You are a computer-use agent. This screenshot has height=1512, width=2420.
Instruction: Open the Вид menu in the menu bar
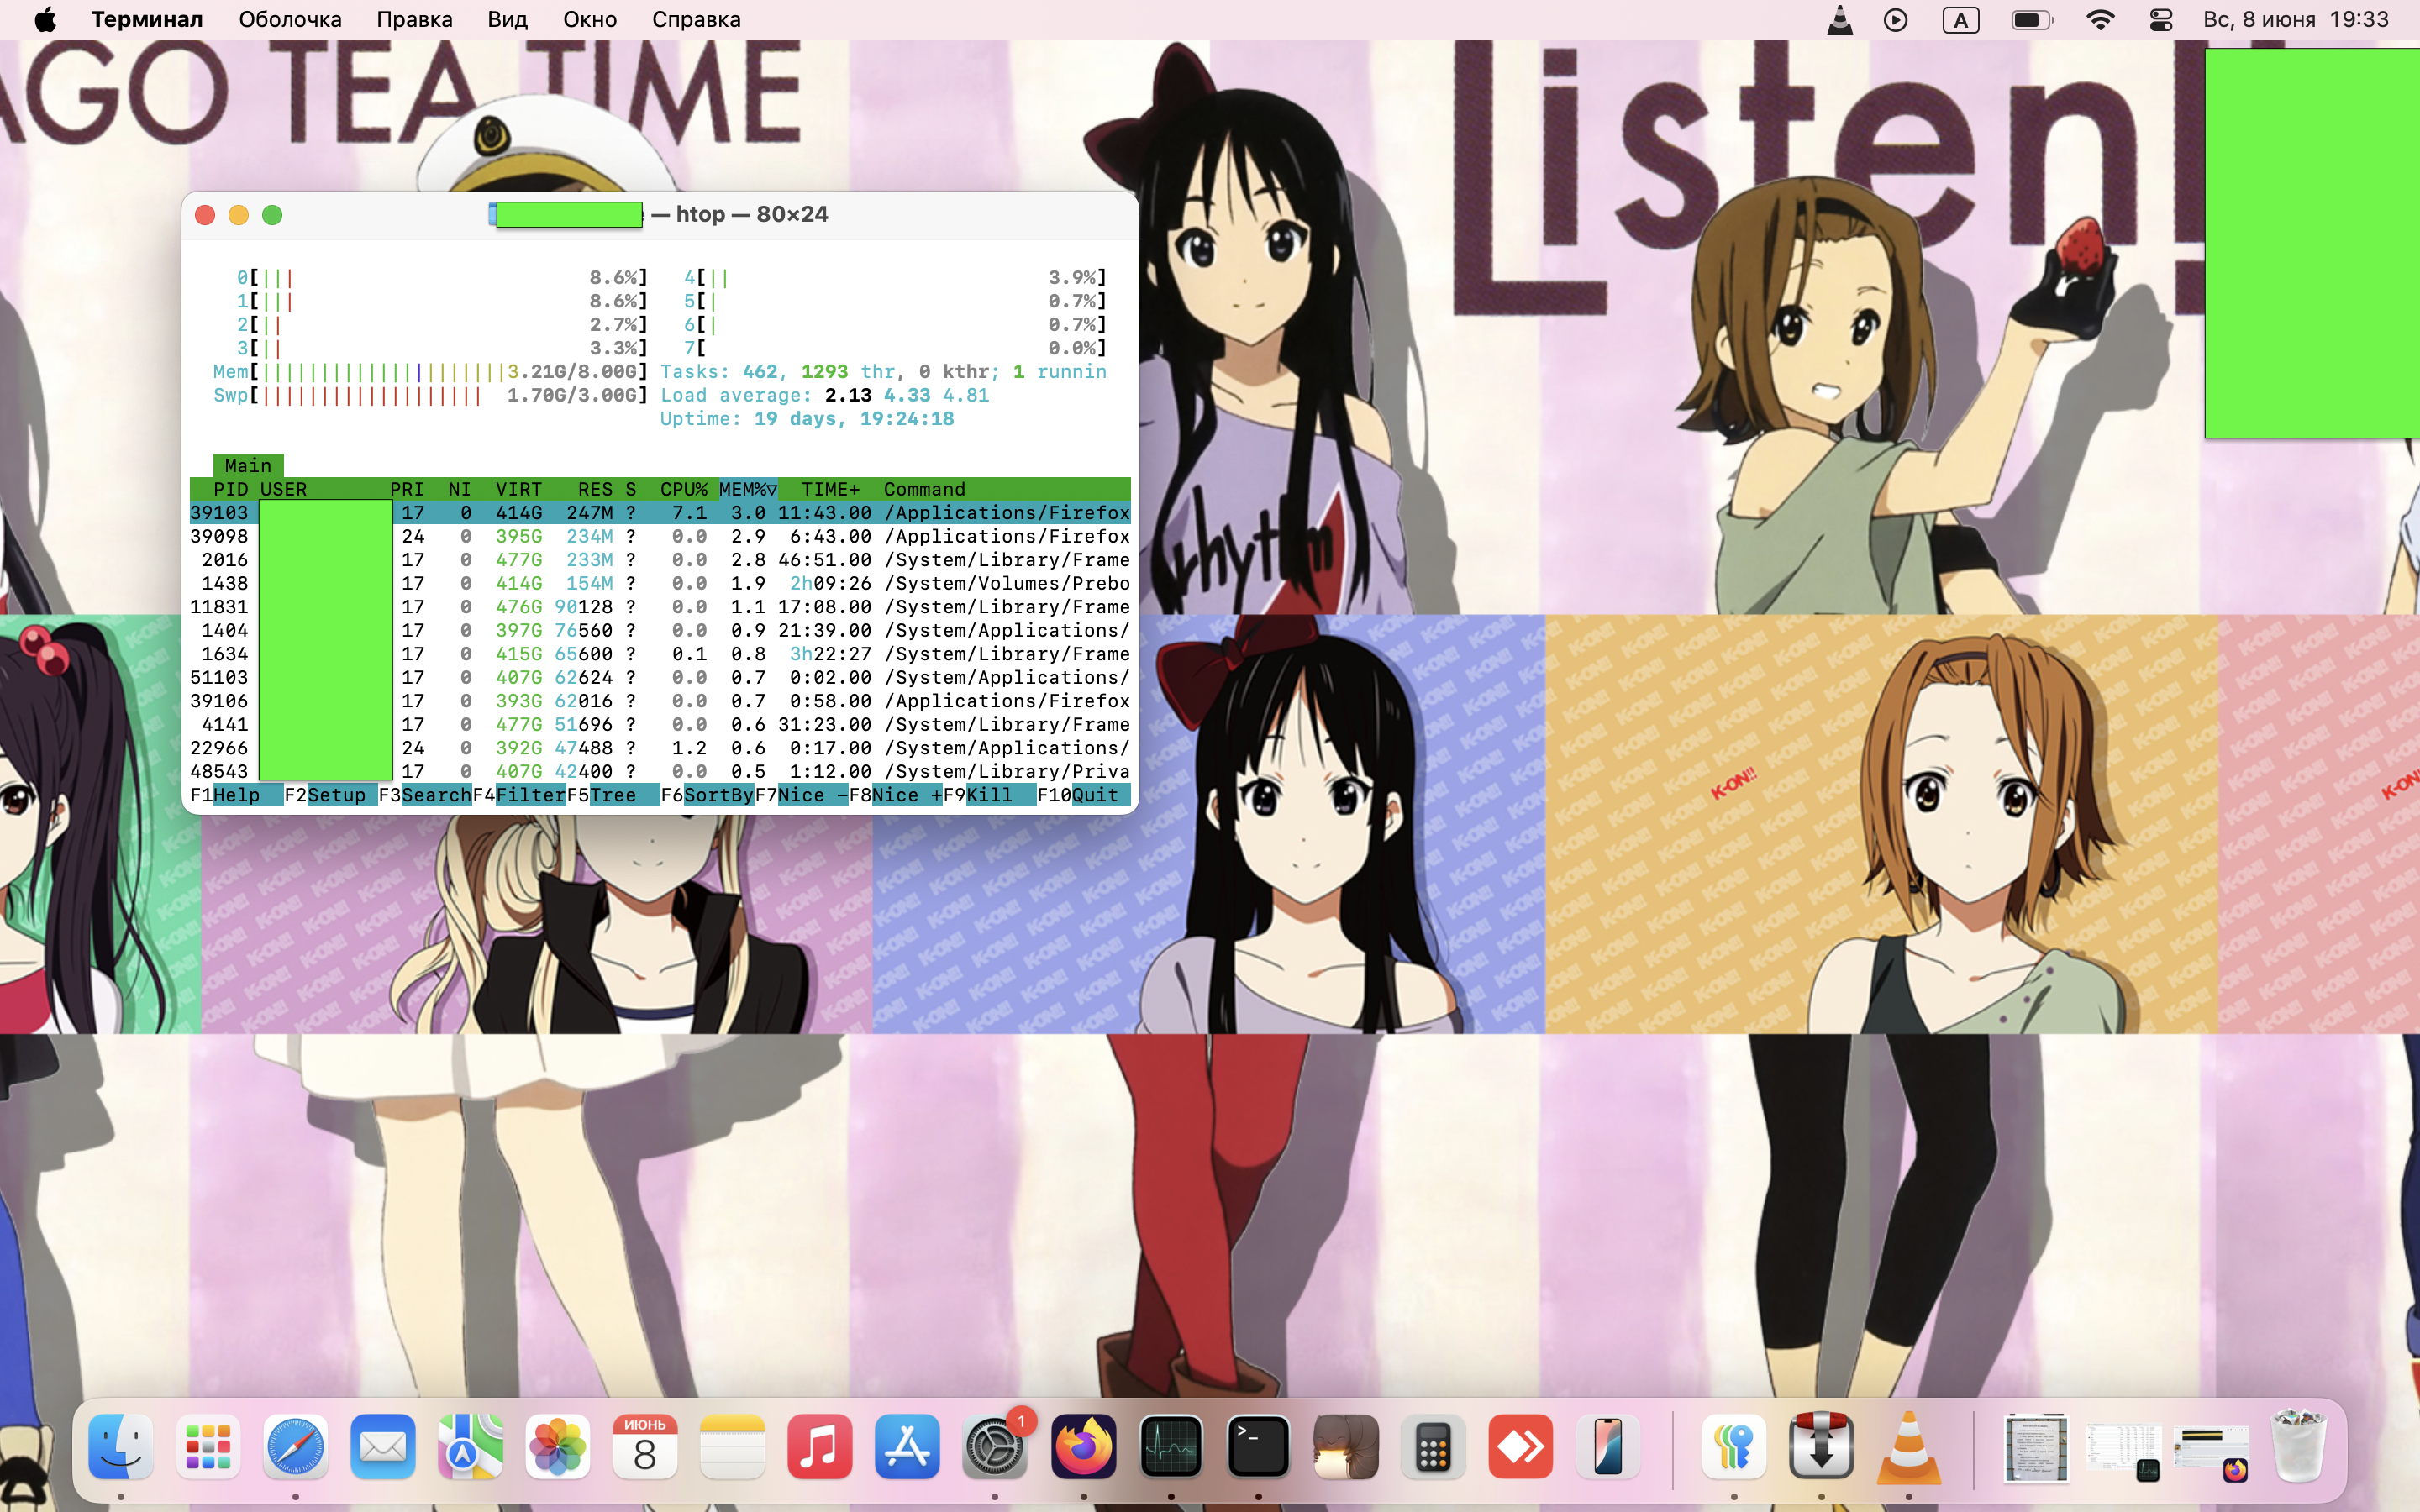(x=507, y=20)
